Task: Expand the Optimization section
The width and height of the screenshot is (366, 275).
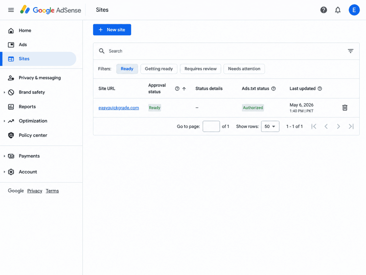Action: pyautogui.click(x=4, y=121)
